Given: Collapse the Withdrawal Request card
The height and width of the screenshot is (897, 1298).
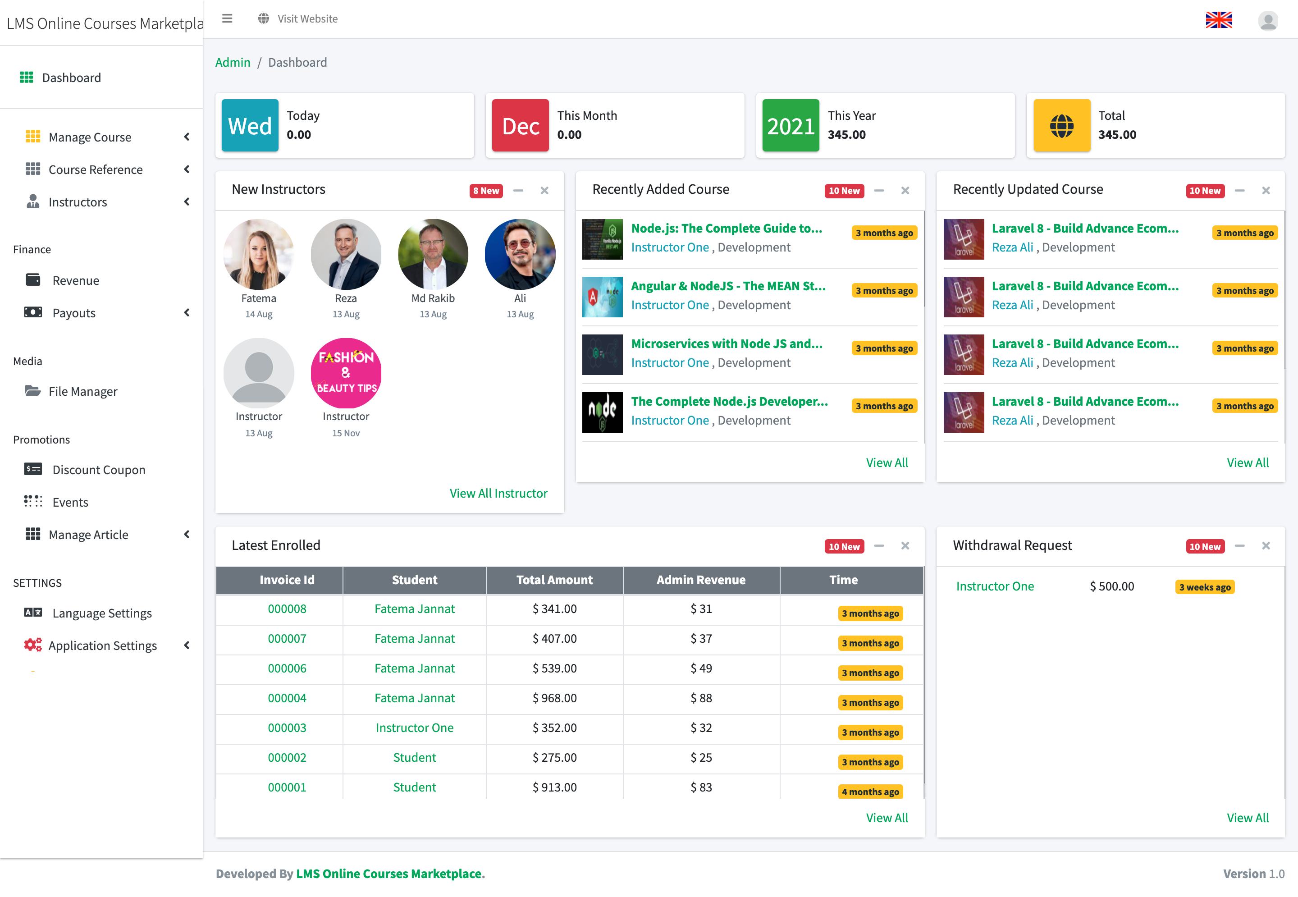Looking at the screenshot, I should 1239,546.
